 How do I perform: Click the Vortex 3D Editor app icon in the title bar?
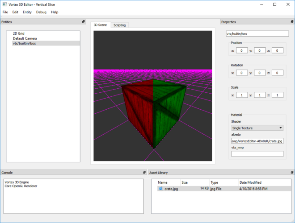click(5, 4)
